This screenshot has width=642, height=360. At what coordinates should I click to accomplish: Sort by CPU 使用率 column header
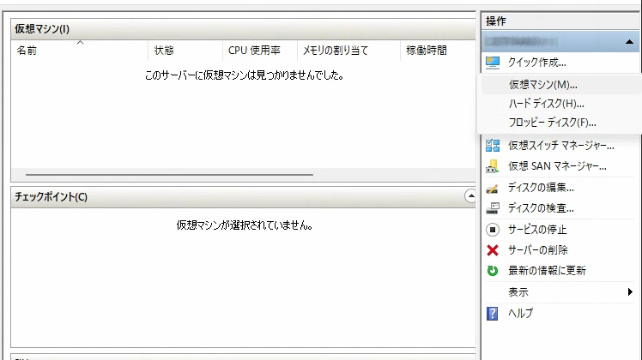click(260, 51)
